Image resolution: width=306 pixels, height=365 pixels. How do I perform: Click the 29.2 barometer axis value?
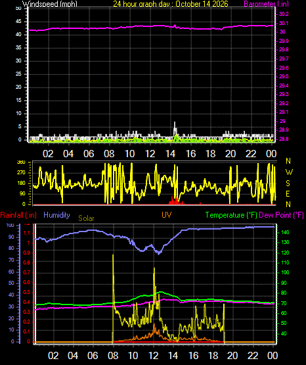284,103
